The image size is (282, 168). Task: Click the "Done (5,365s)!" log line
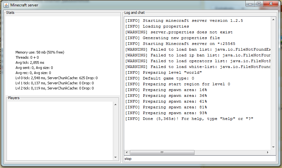click(x=189, y=119)
